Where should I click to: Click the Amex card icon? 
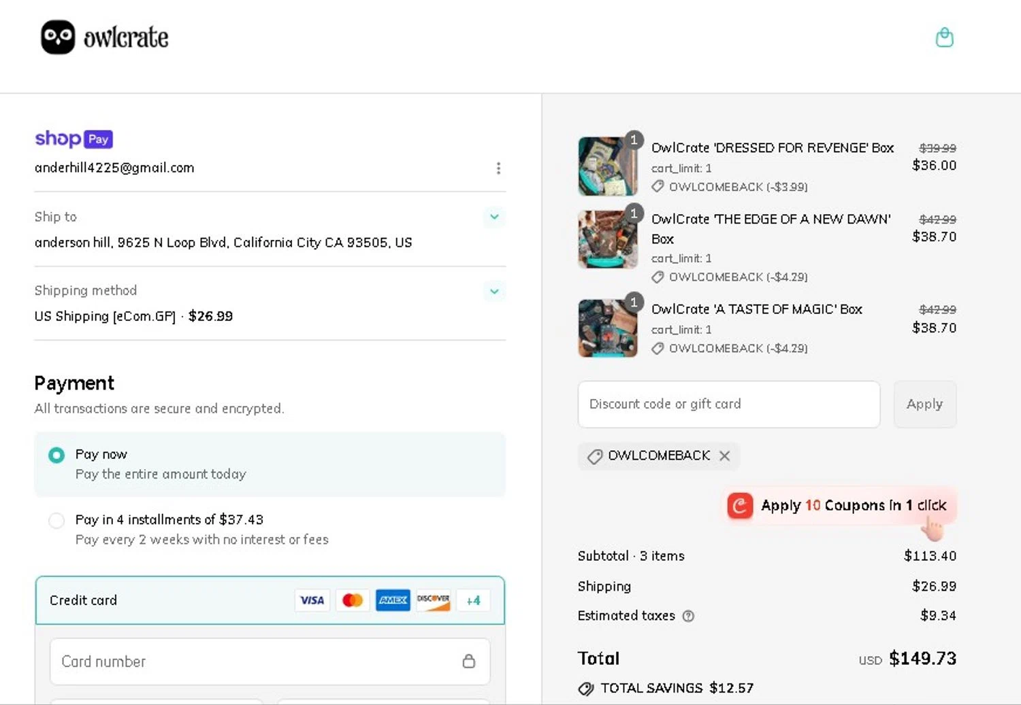[x=393, y=600]
